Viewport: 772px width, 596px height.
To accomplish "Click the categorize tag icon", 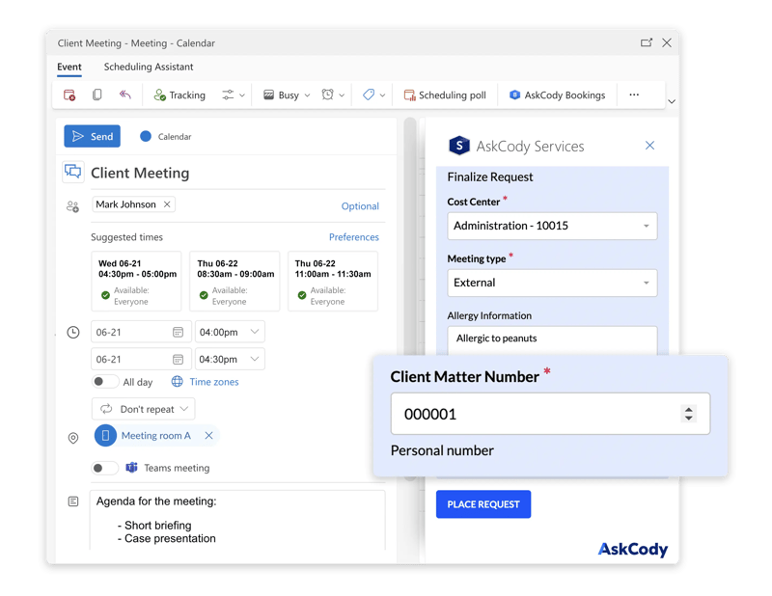I will click(x=369, y=95).
